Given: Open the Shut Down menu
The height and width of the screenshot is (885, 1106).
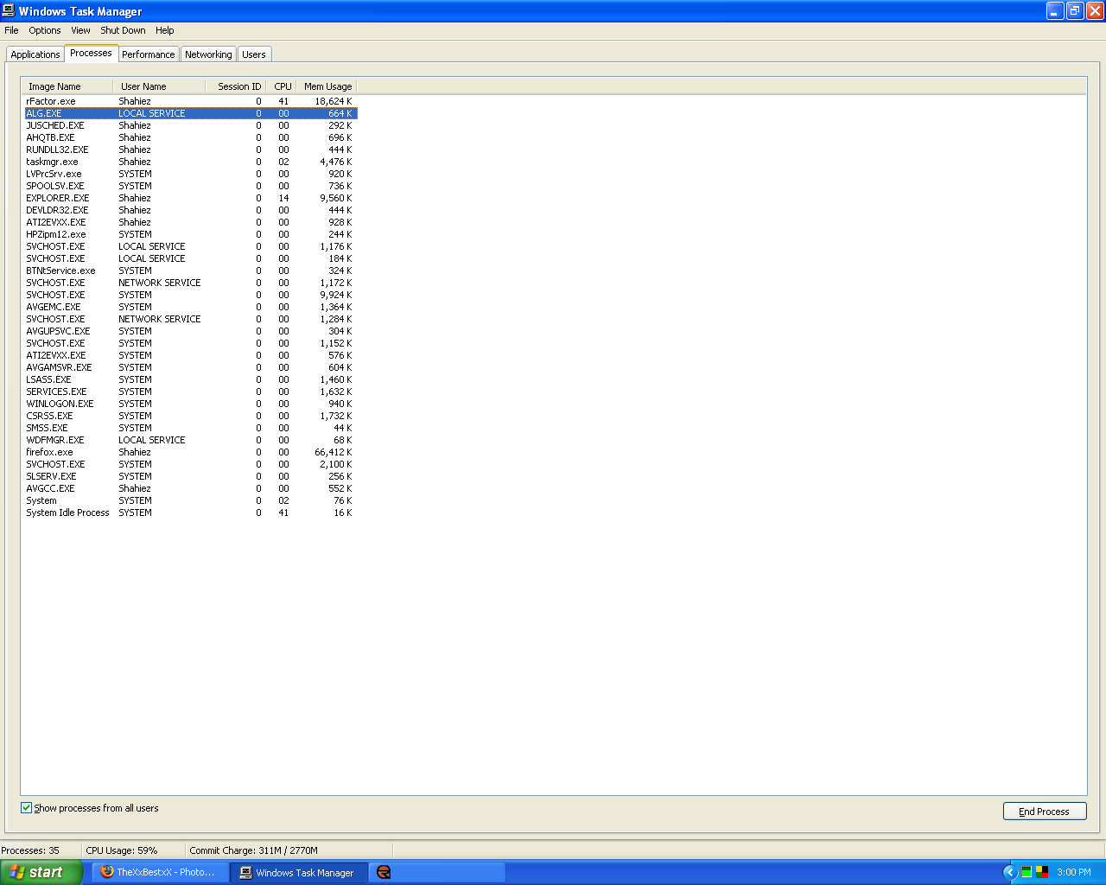Looking at the screenshot, I should click(123, 30).
